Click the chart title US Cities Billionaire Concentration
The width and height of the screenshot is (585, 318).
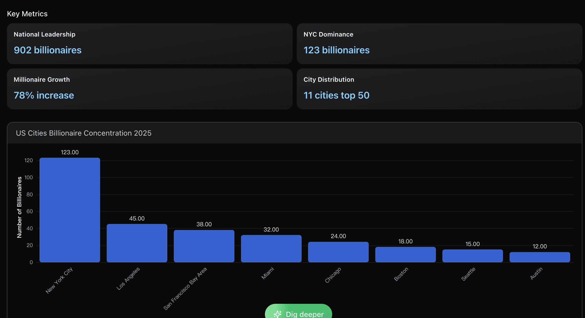[x=84, y=133]
